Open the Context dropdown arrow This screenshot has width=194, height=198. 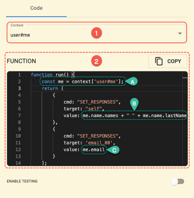click(180, 34)
